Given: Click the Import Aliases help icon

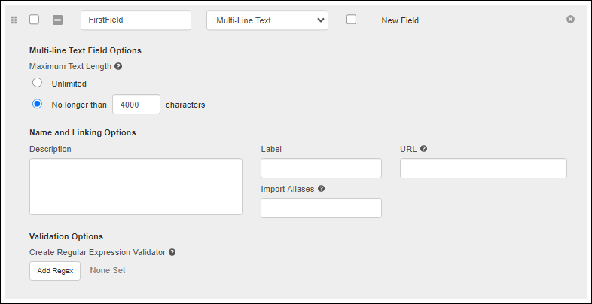Looking at the screenshot, I should 322,189.
